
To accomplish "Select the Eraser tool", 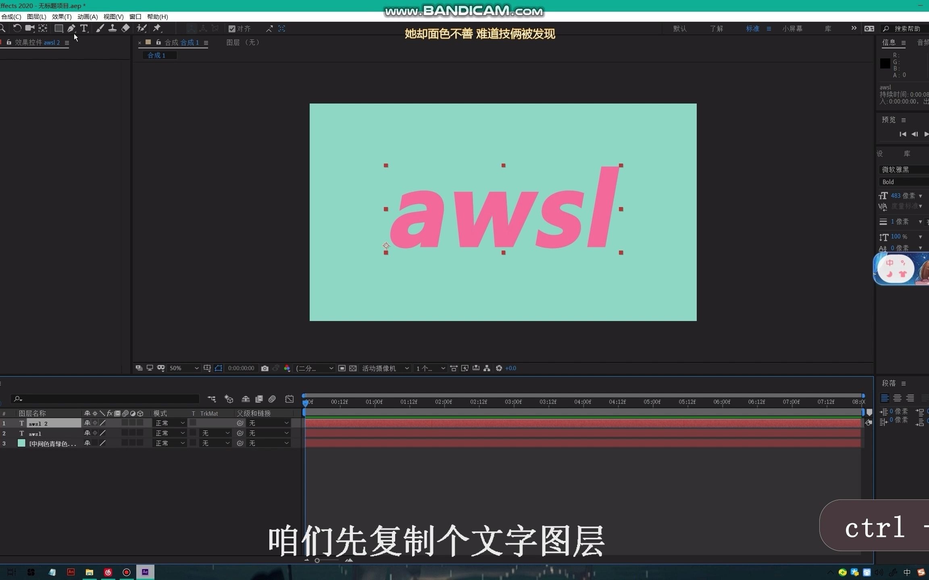I will pos(125,28).
